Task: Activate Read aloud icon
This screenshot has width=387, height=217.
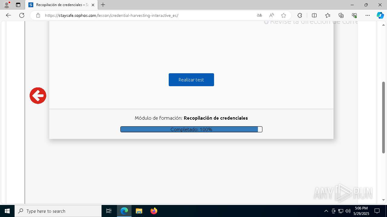Action: [x=272, y=15]
